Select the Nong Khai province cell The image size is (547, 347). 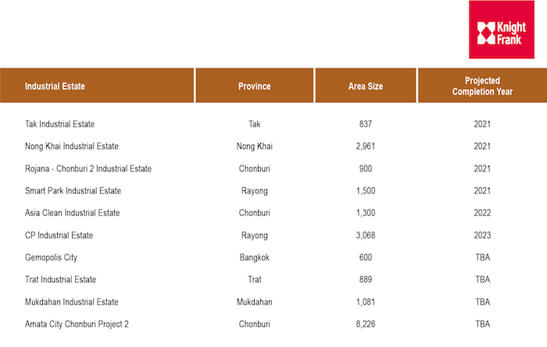point(254,146)
